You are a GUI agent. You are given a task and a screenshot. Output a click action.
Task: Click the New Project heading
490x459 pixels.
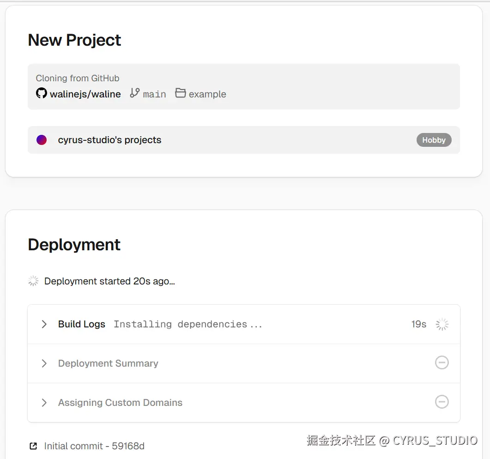74,40
